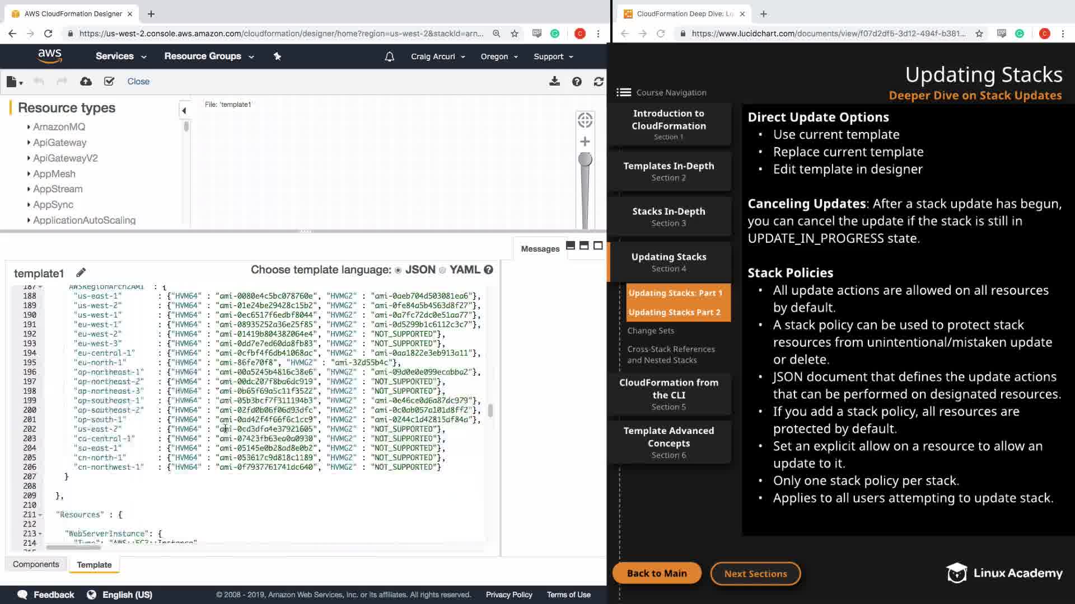Collapse the Resource types panel arrow
This screenshot has height=604, width=1075.
coord(184,111)
